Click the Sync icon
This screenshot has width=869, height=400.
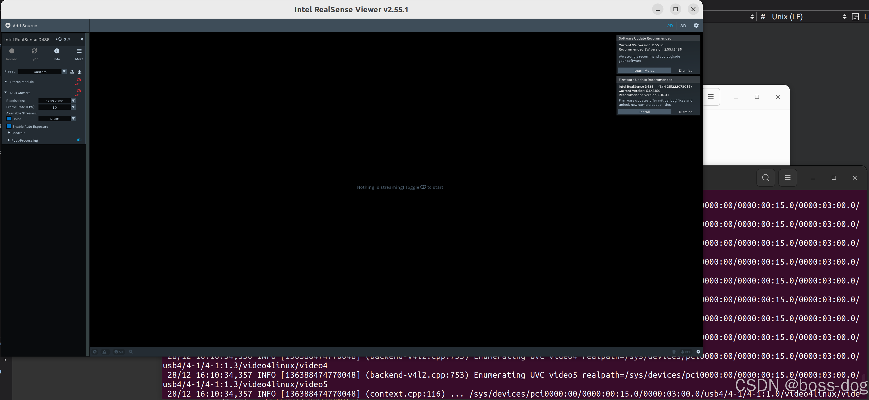(x=34, y=51)
